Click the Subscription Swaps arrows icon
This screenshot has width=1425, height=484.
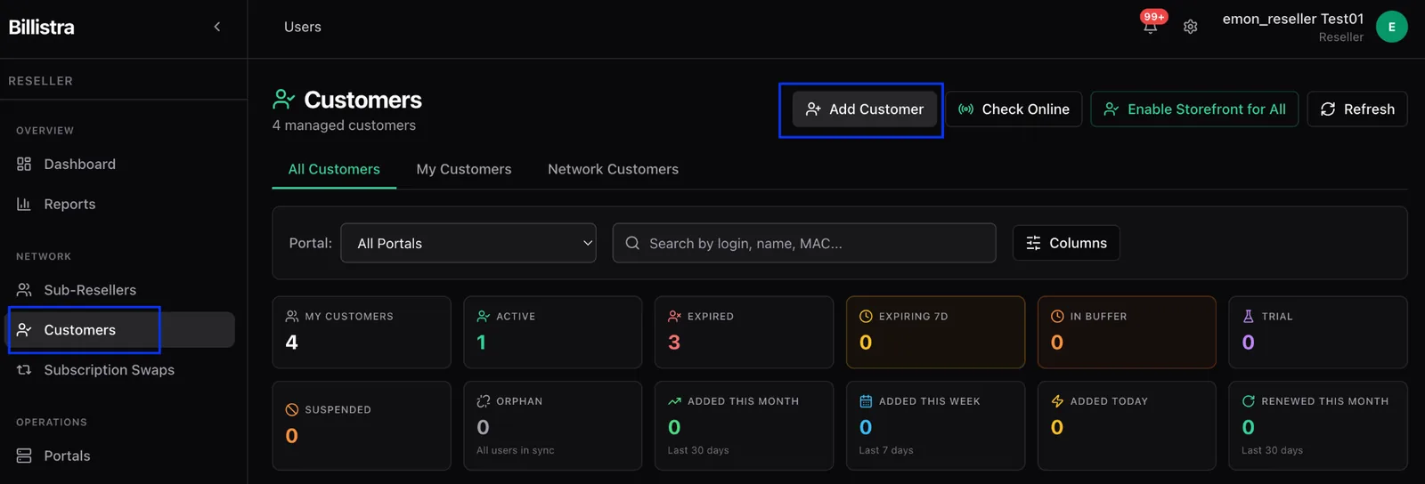coord(24,369)
